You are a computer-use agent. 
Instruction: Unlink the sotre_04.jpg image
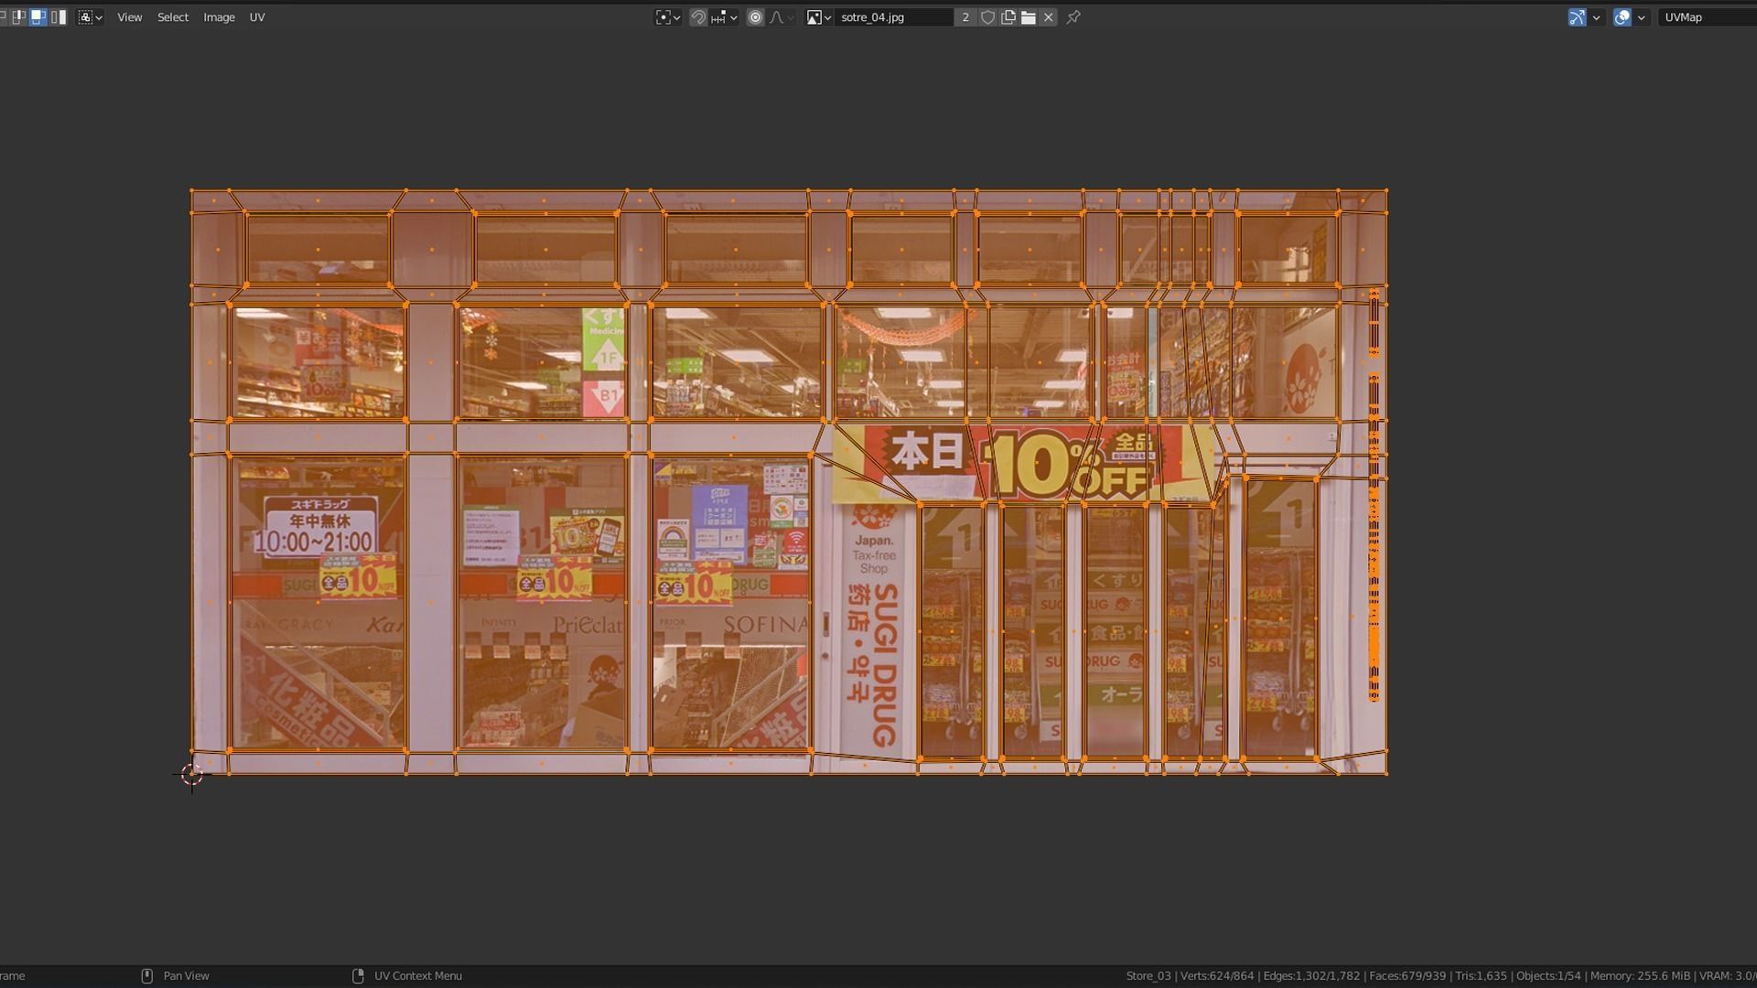click(x=1049, y=17)
